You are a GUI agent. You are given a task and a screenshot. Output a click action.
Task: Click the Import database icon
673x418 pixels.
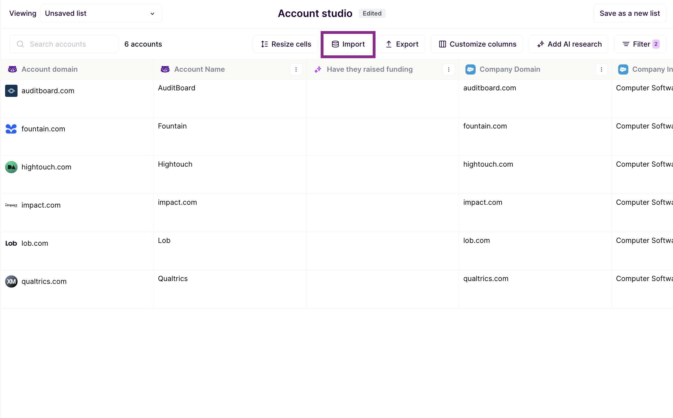pyautogui.click(x=335, y=44)
